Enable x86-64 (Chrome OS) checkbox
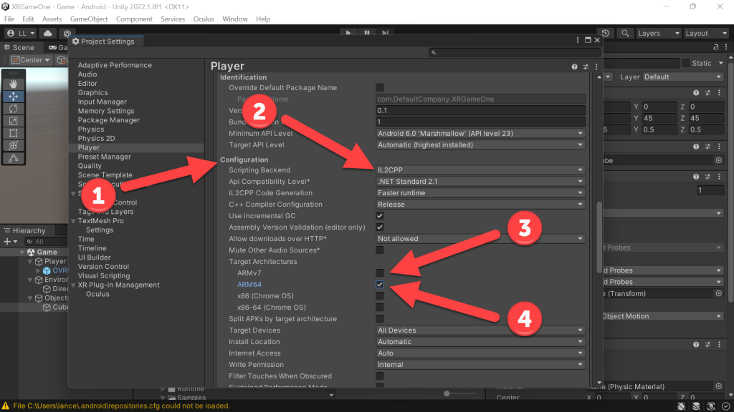 [x=380, y=308]
